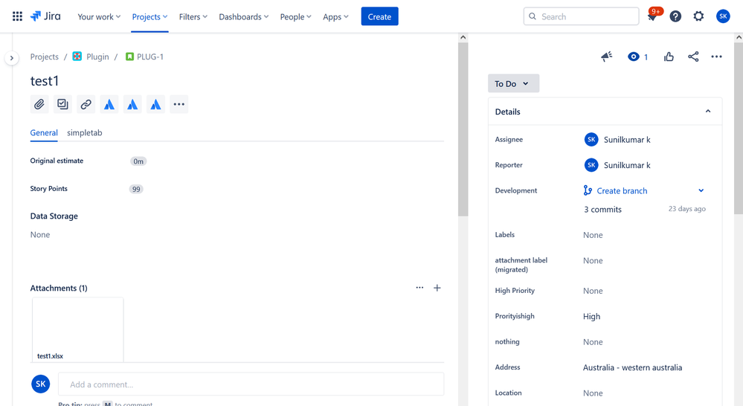Edit nothing field None value
Viewport: 743px width, 406px height.
tap(593, 342)
